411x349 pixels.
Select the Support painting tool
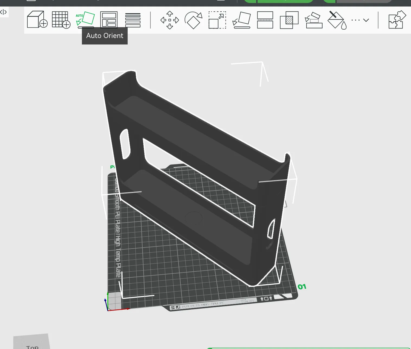314,20
